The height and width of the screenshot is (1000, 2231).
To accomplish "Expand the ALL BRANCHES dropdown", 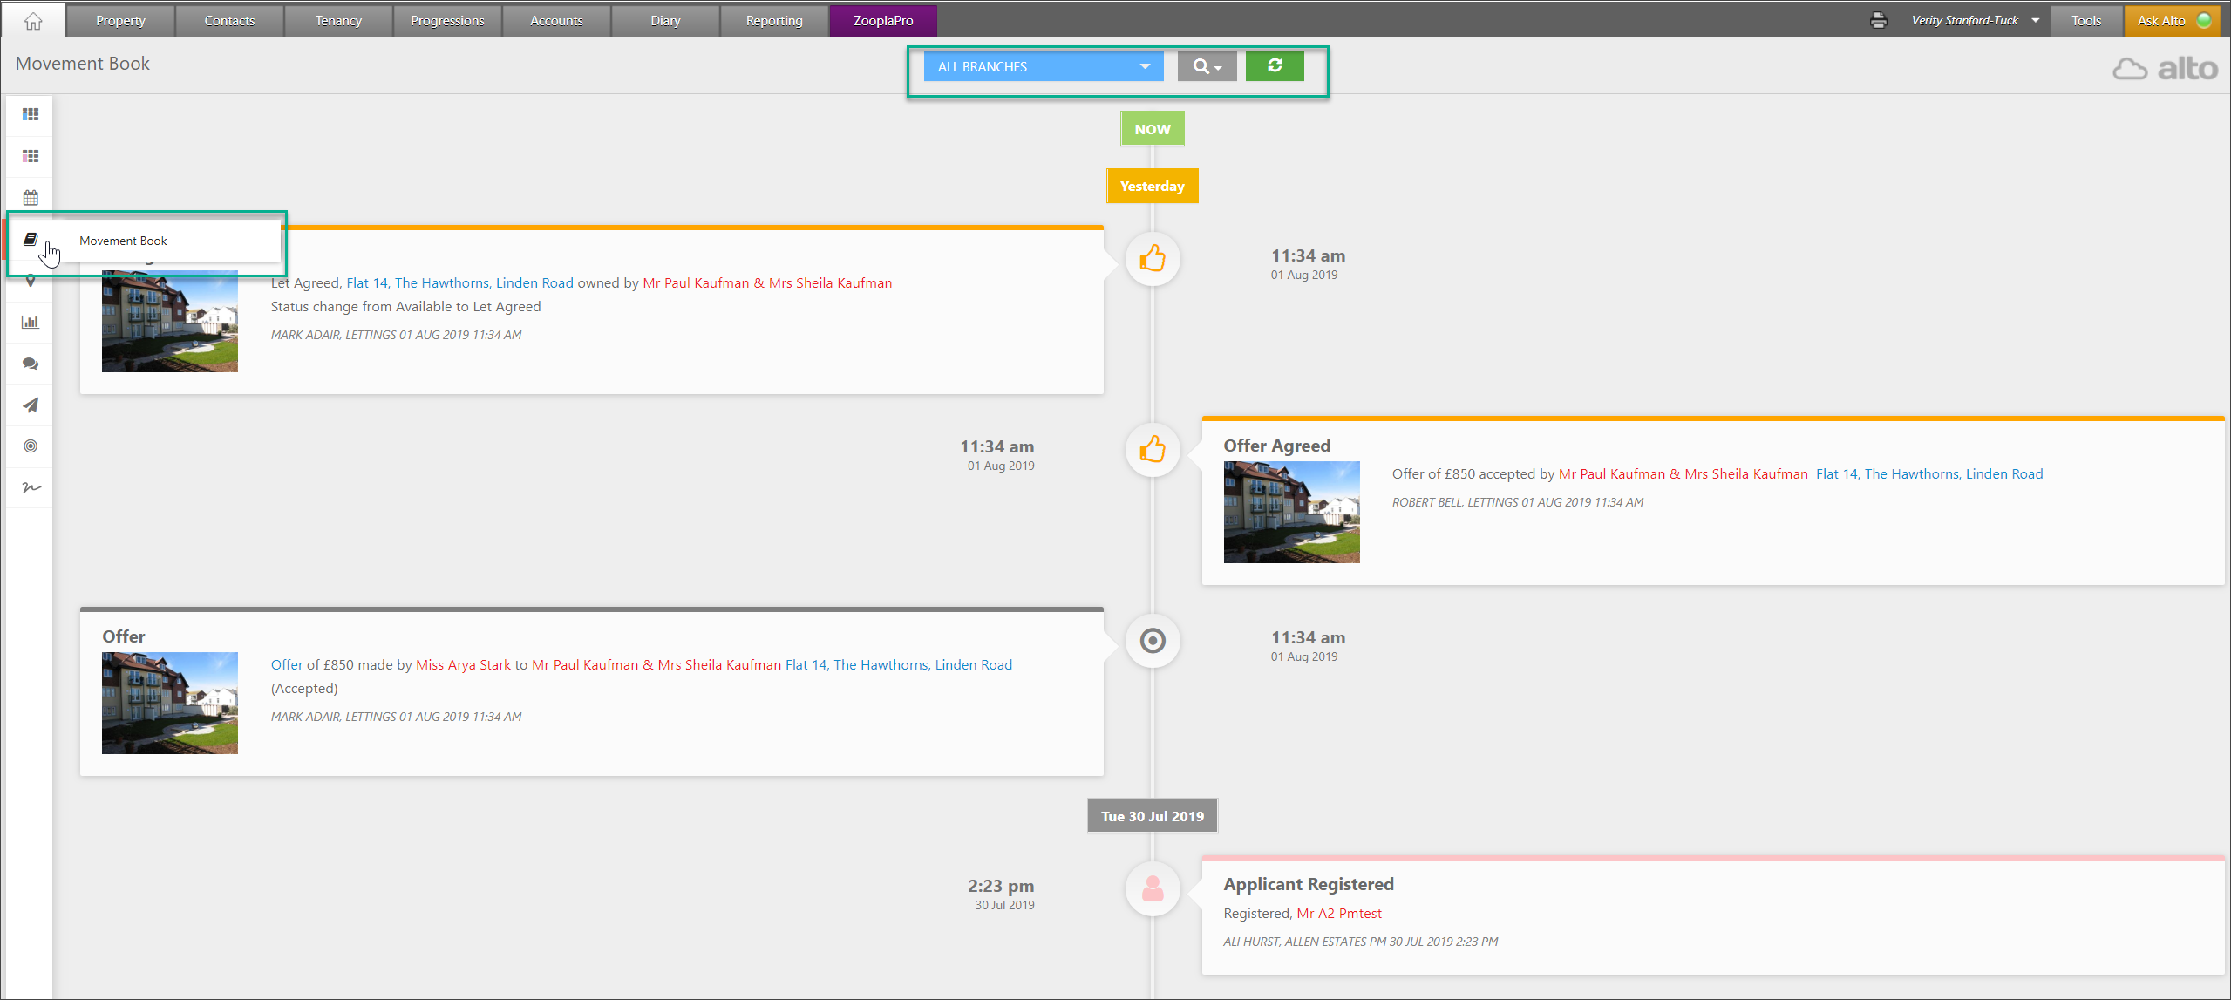I will tap(1043, 66).
